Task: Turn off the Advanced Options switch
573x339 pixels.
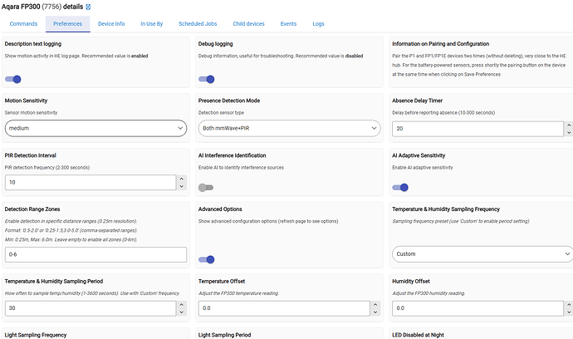Action: point(207,259)
